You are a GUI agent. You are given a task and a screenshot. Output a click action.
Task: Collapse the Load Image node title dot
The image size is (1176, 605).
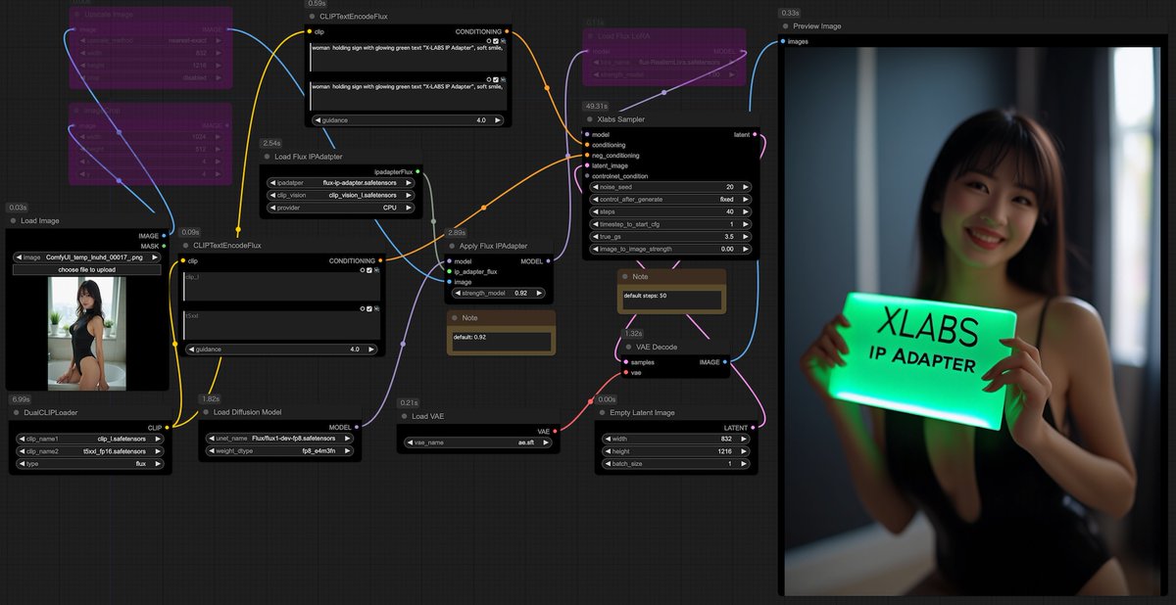click(x=13, y=221)
